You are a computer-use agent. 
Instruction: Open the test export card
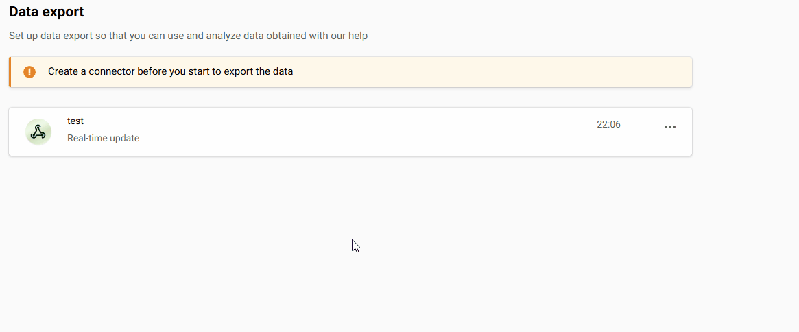343,132
